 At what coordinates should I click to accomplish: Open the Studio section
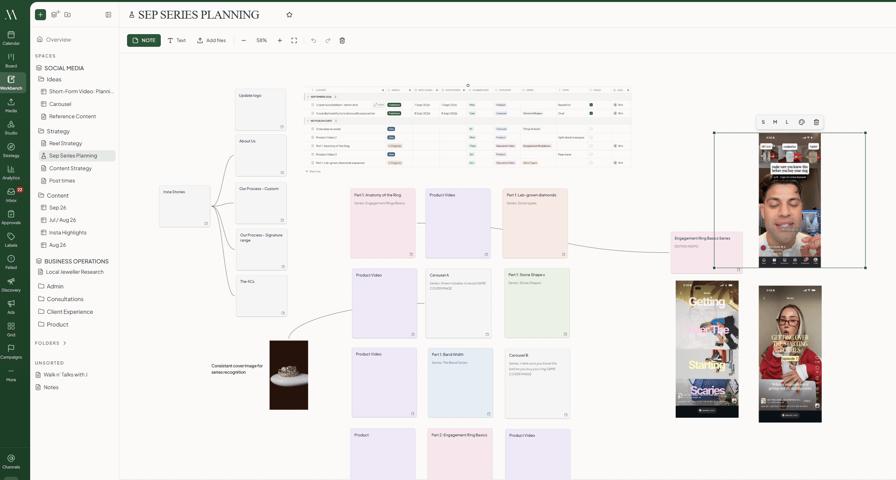tap(11, 128)
